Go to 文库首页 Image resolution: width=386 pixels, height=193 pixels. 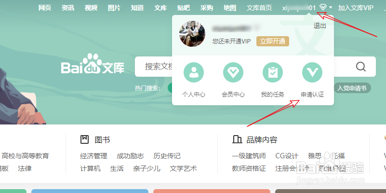tap(259, 8)
